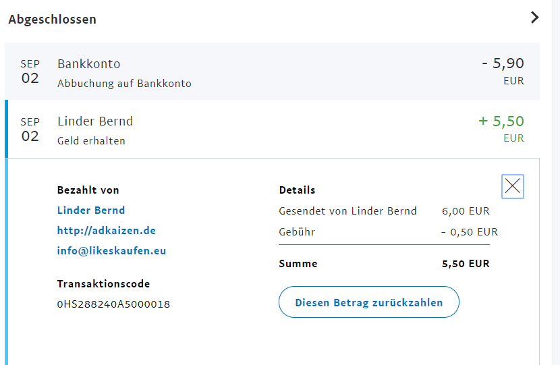The width and height of the screenshot is (560, 365).
Task: Click the info@likeskaufen.eu email link
Action: tap(111, 251)
